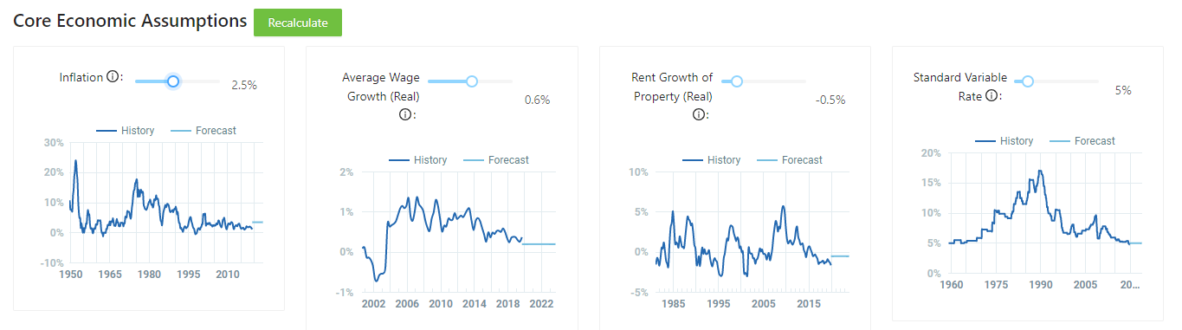Click the Standard Variable Rate slider handle
Screen dimensions: 1182x330
[1028, 81]
